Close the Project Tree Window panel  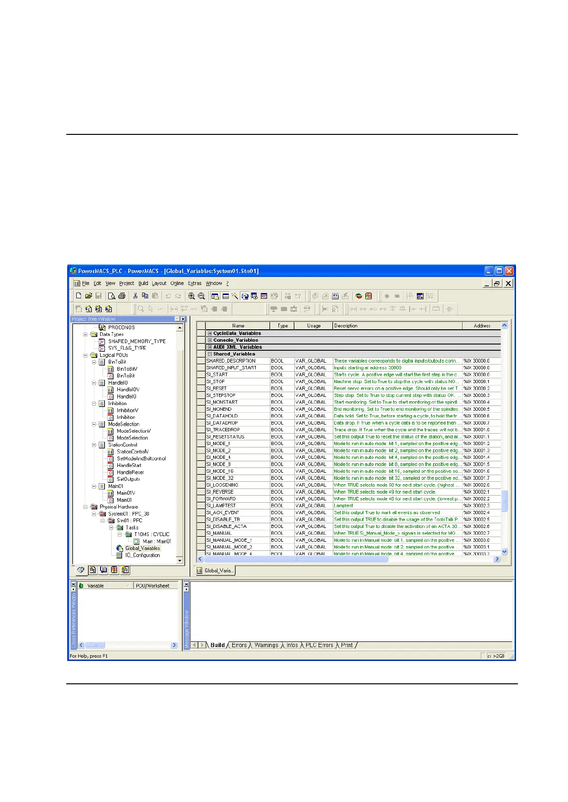tap(183, 319)
